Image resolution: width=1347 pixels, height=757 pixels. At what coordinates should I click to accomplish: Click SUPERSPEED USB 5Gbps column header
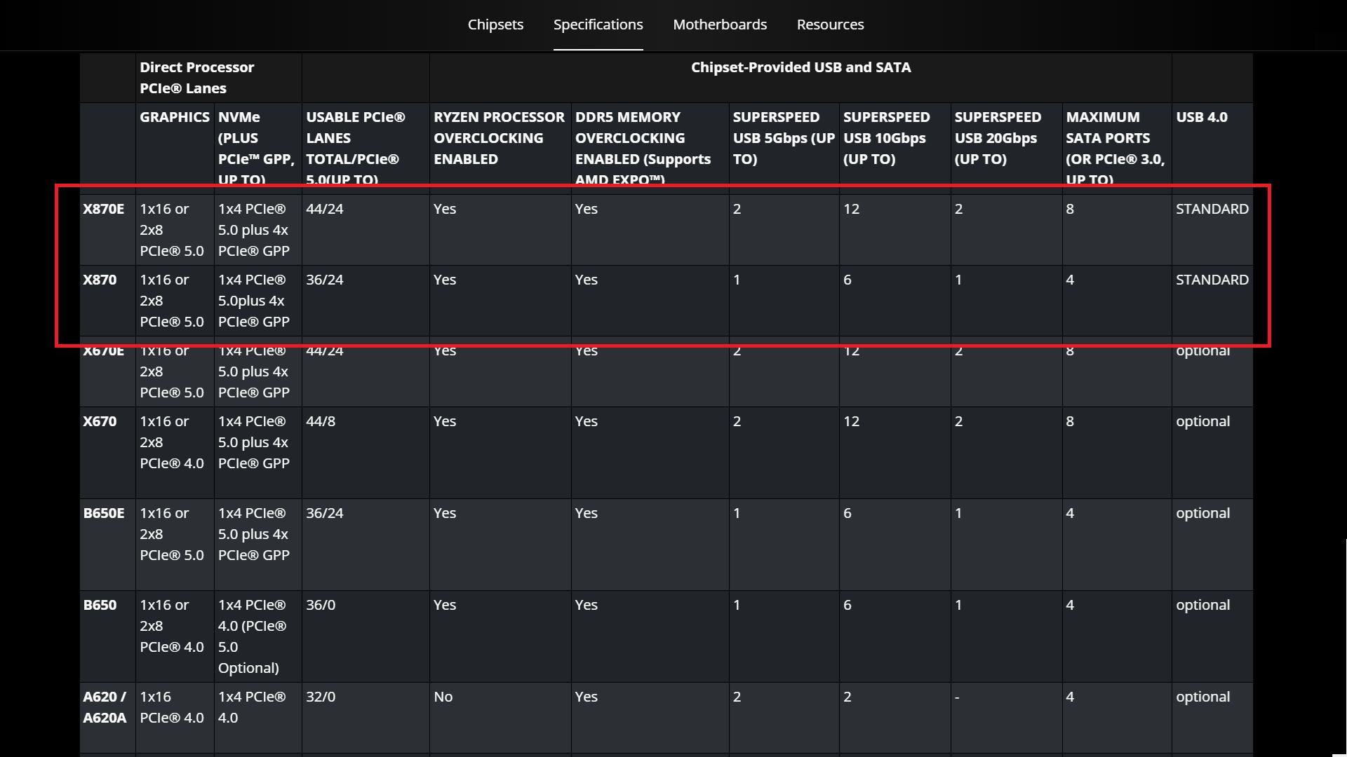pos(784,138)
